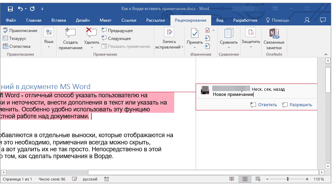
Task: Open the Файл menu tab
Action: point(11,20)
